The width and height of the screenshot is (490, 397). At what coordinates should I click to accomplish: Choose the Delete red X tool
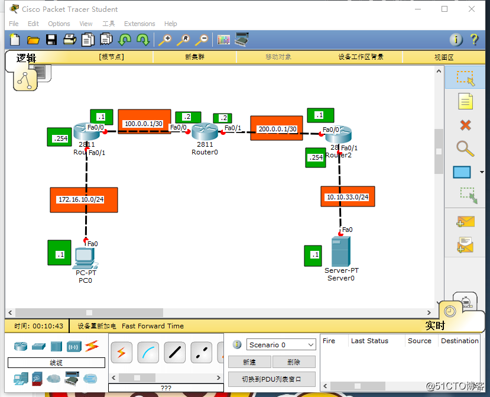coord(465,125)
